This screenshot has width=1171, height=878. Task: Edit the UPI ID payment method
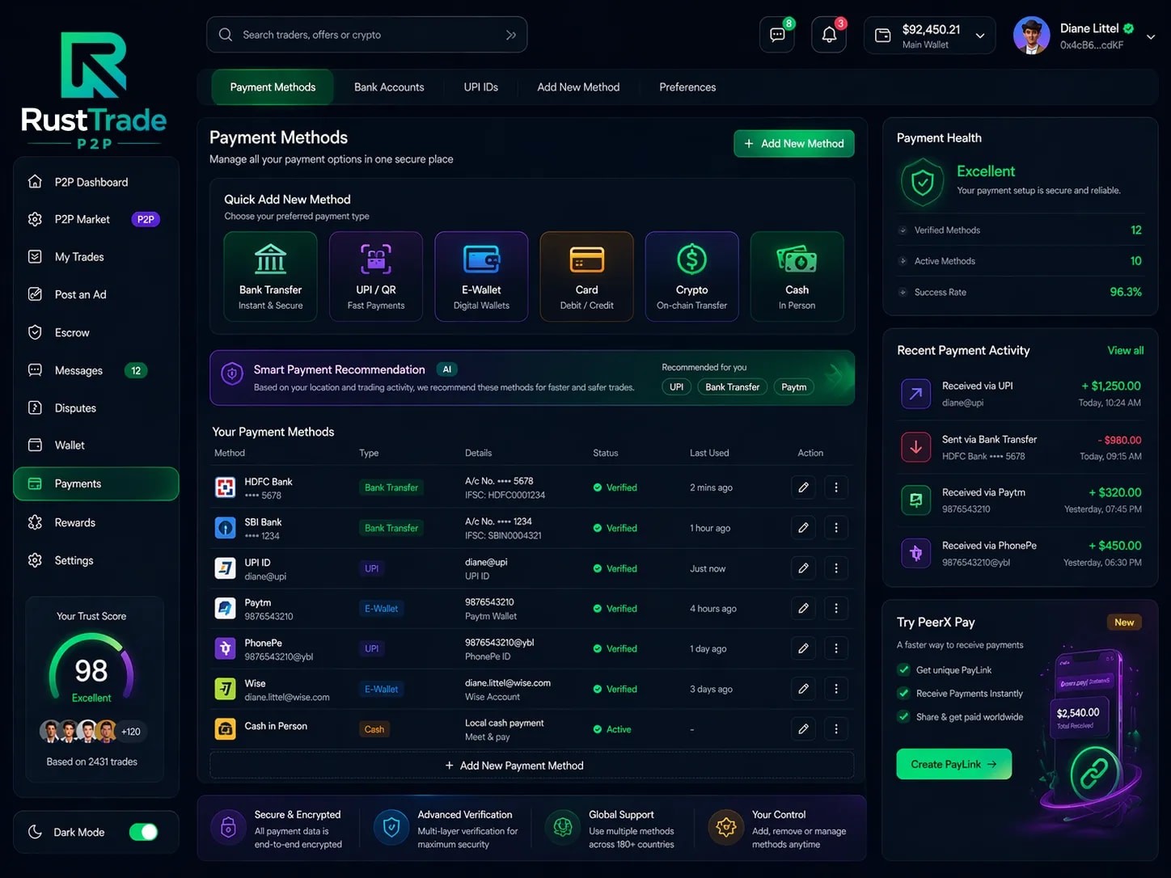(x=803, y=568)
